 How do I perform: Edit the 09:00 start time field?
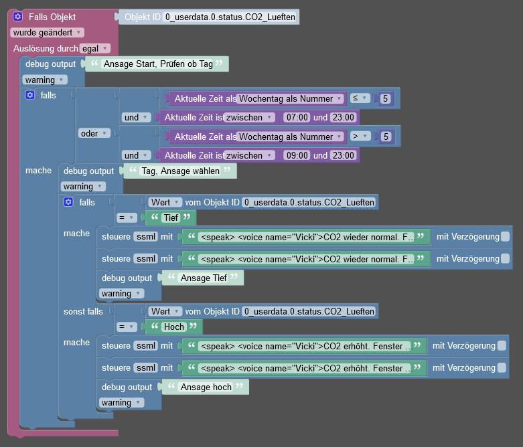[x=297, y=155]
